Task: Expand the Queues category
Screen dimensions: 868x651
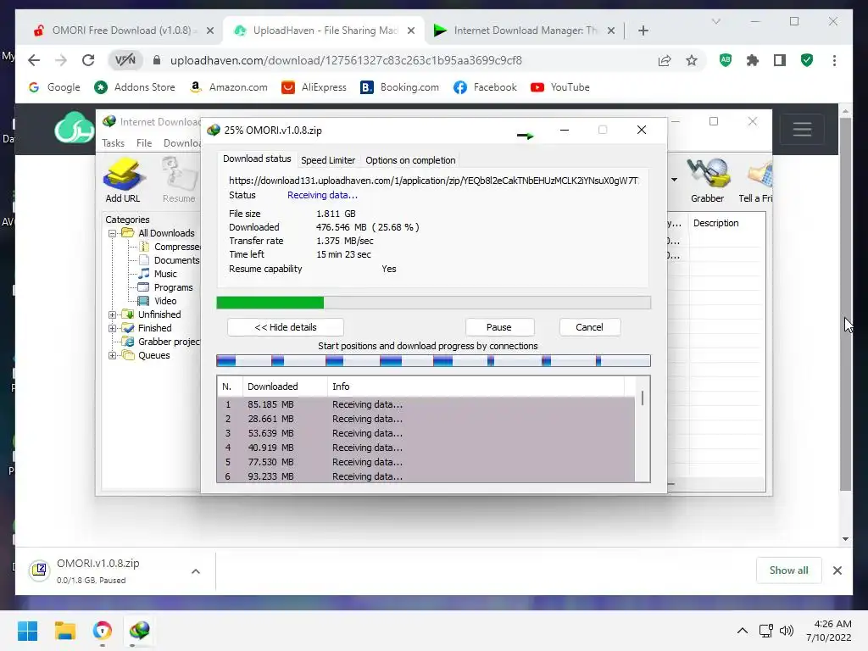Action: [113, 355]
